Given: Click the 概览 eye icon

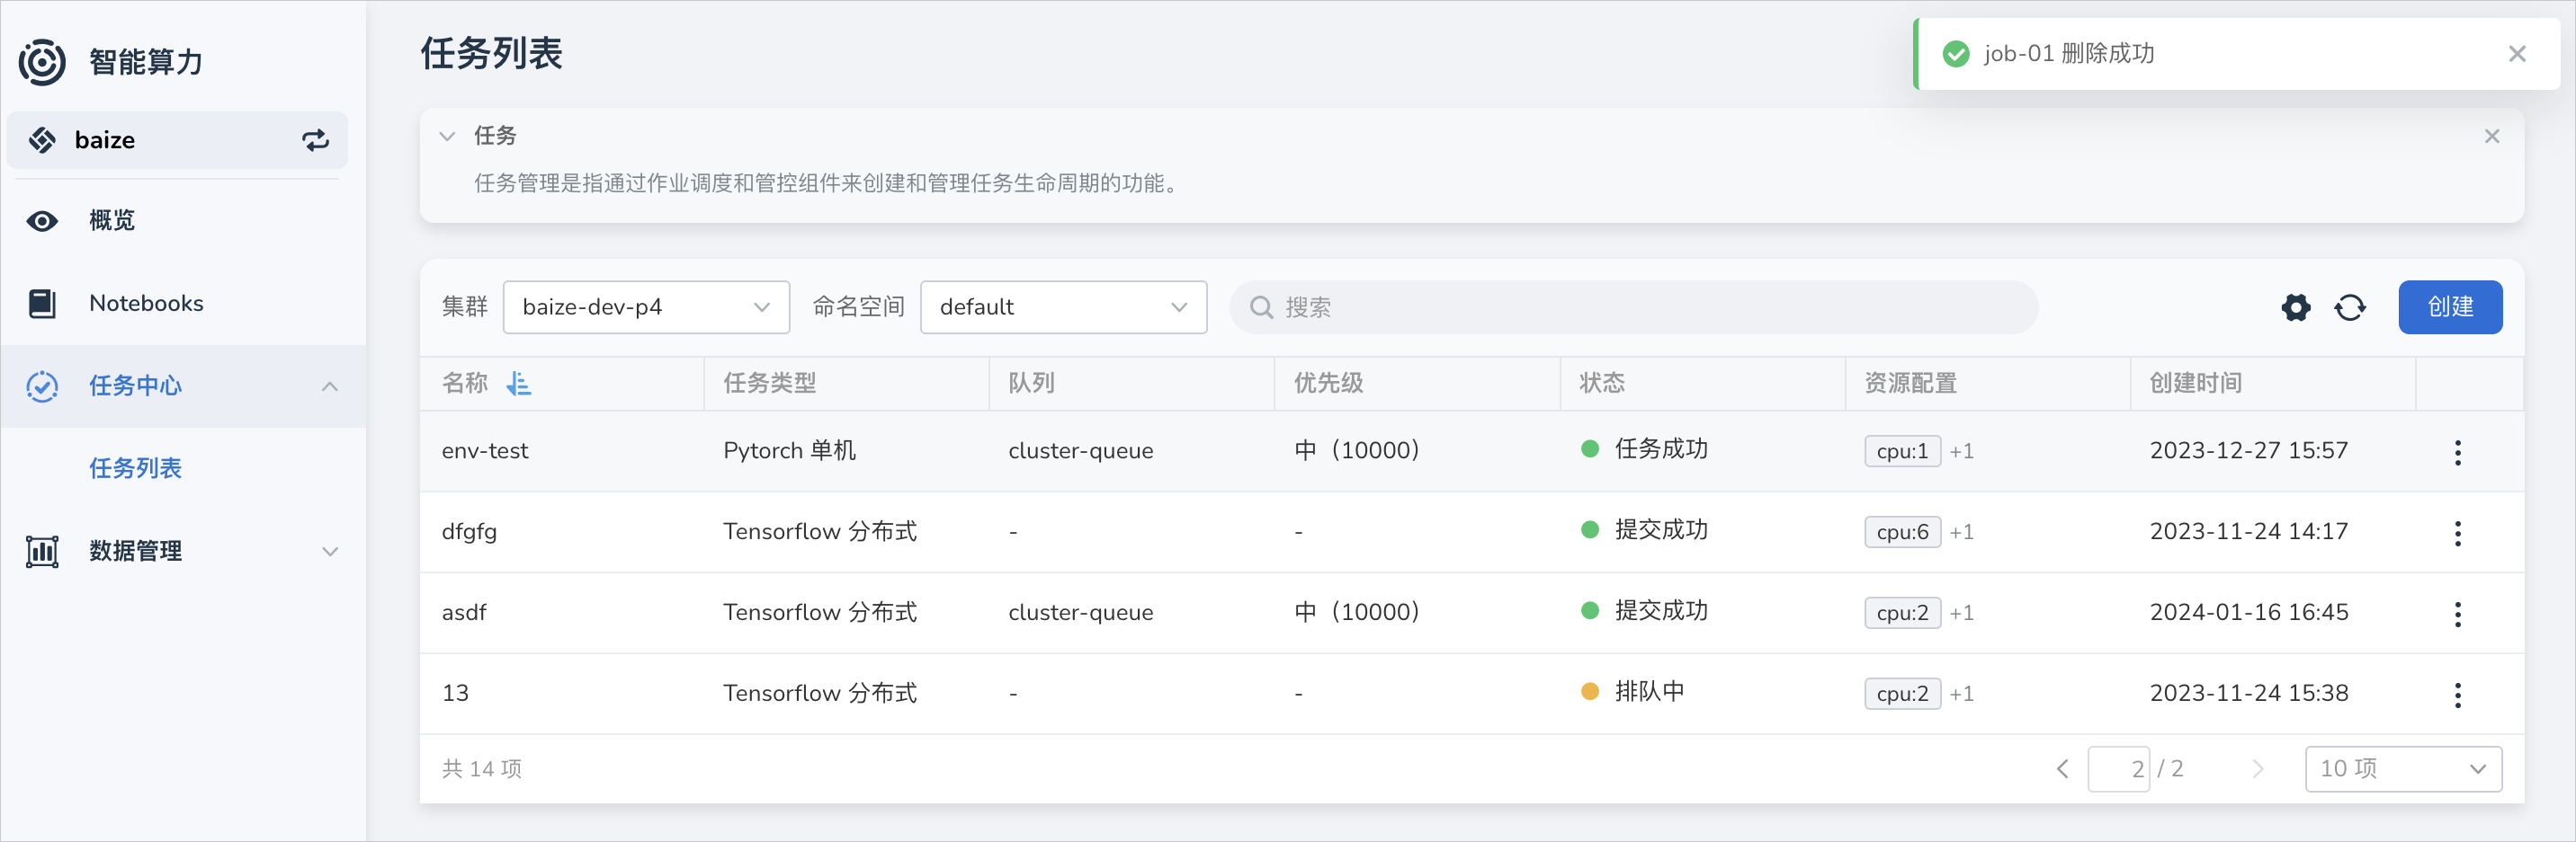Looking at the screenshot, I should point(42,222).
